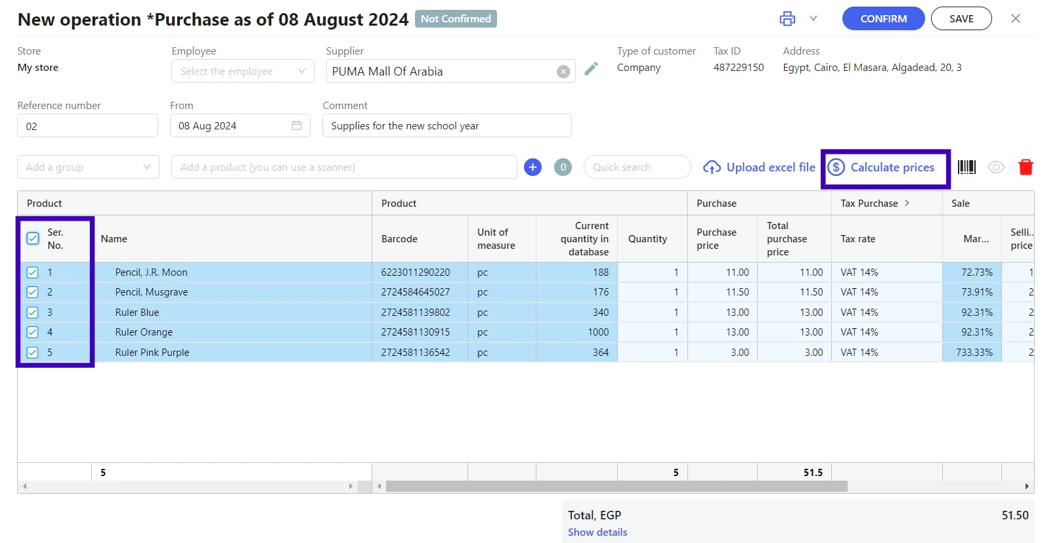Screen dimensions: 1042x543
Task: Click Pencil, Musgrave product name
Action: pos(152,292)
